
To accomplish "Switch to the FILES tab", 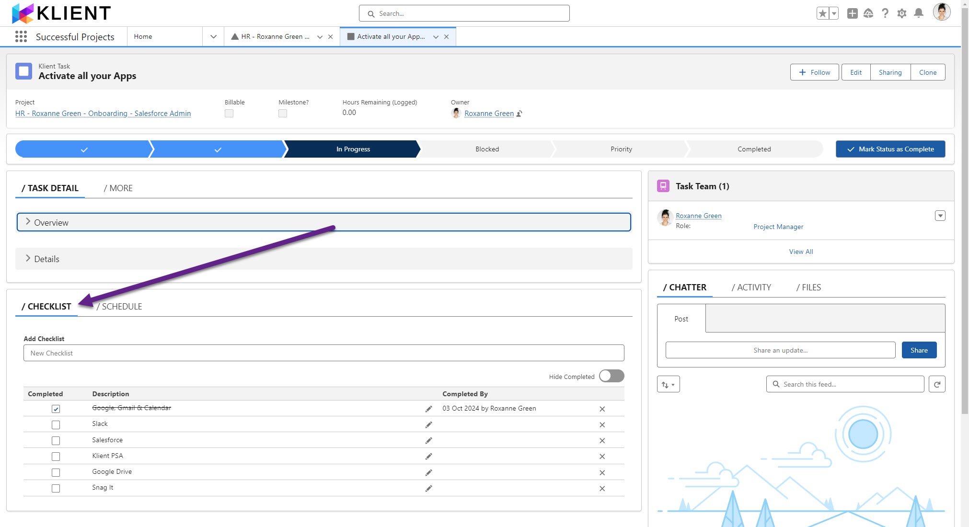I will click(x=808, y=287).
